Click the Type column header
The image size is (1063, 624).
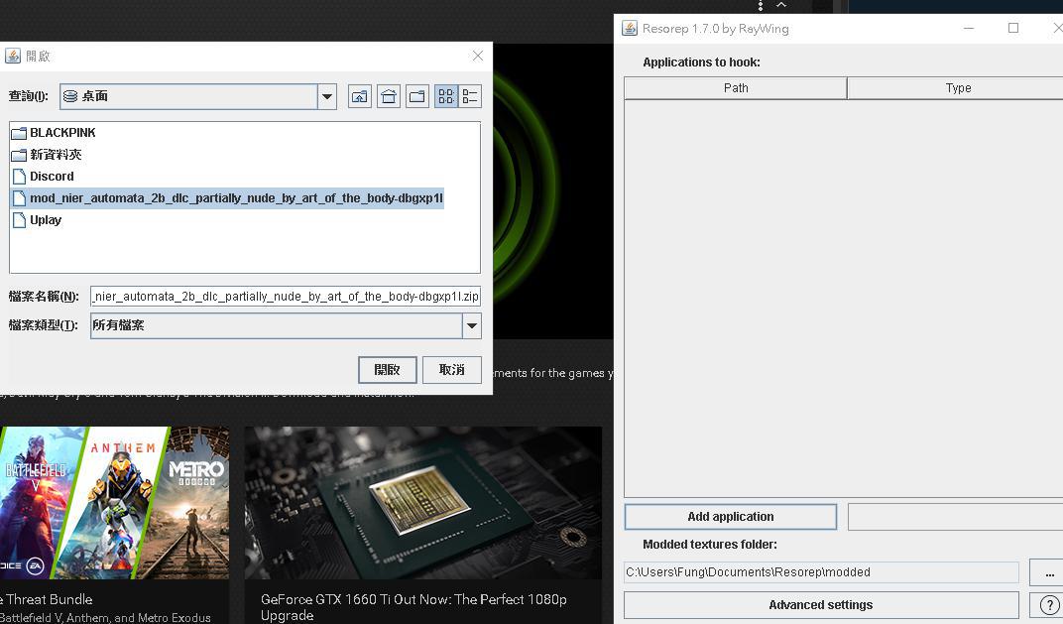957,88
